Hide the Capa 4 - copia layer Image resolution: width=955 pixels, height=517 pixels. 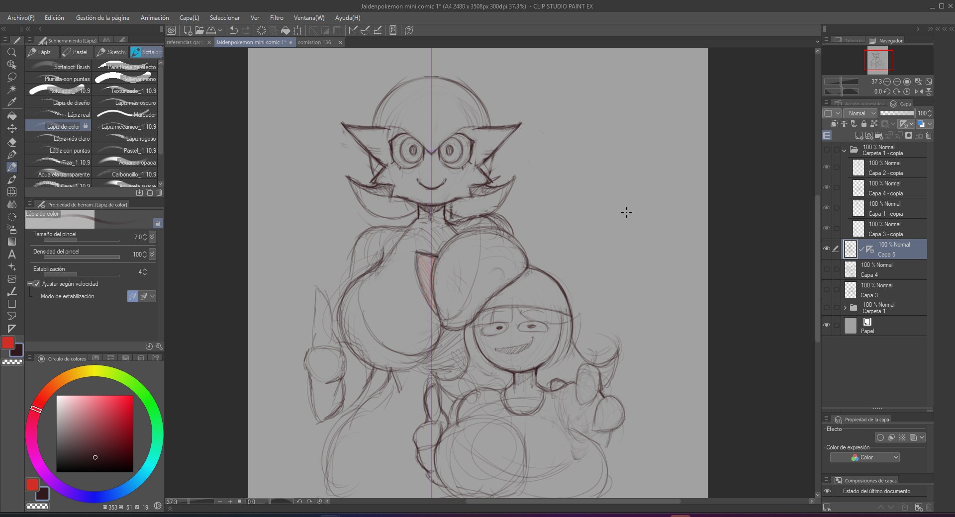827,187
